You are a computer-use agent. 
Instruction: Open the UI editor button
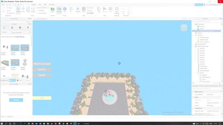71,10
